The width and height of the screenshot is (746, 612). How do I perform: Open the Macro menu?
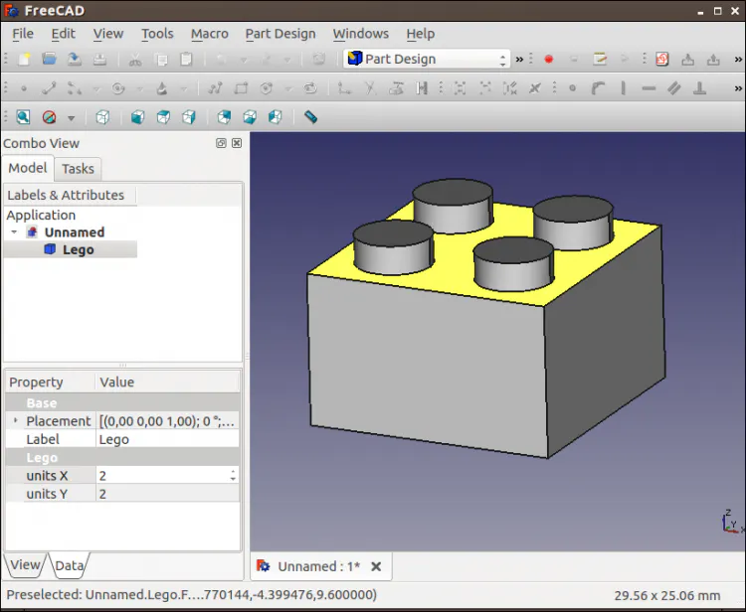(x=209, y=33)
